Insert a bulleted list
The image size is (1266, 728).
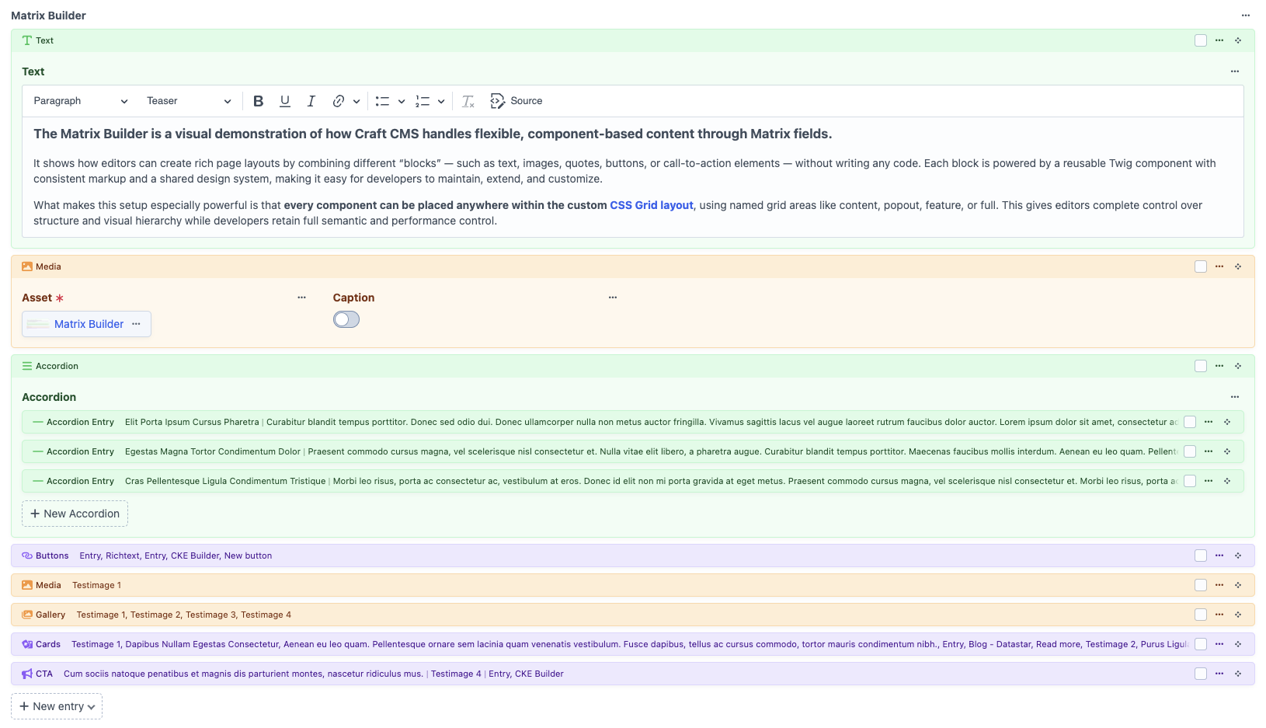click(x=382, y=101)
